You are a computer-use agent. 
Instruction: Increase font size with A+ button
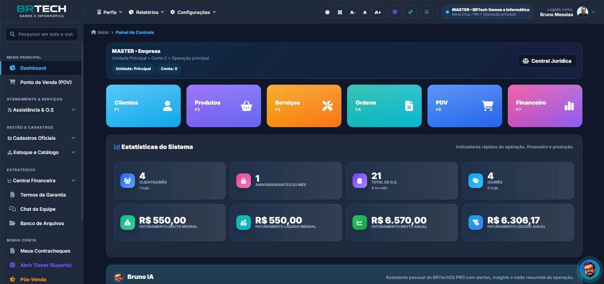[378, 12]
